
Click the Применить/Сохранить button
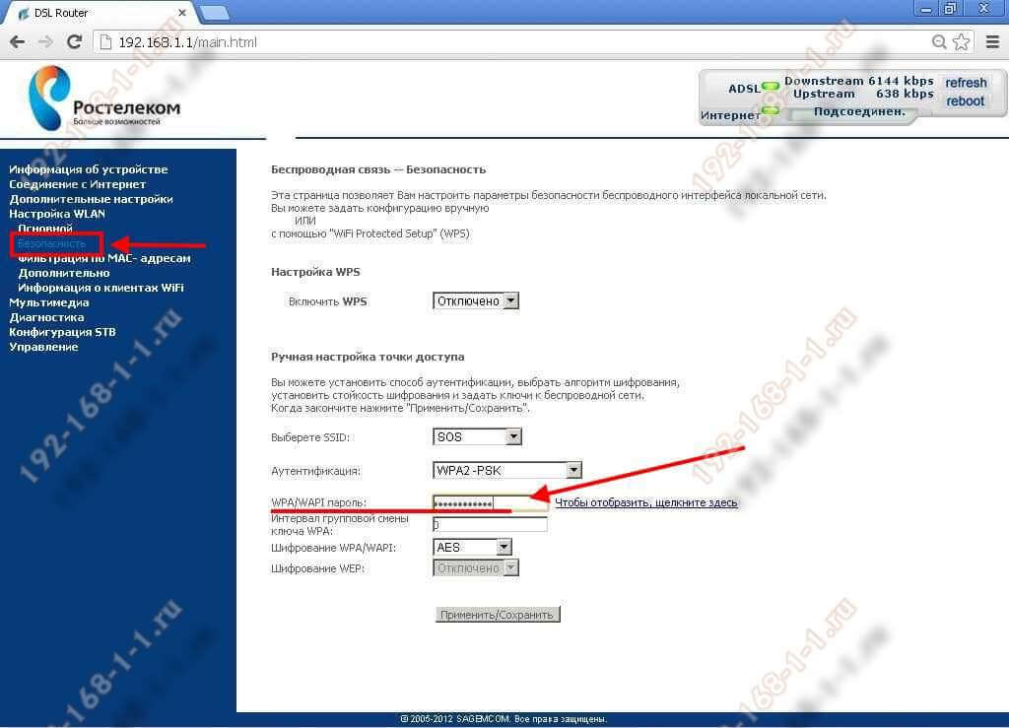tap(498, 615)
